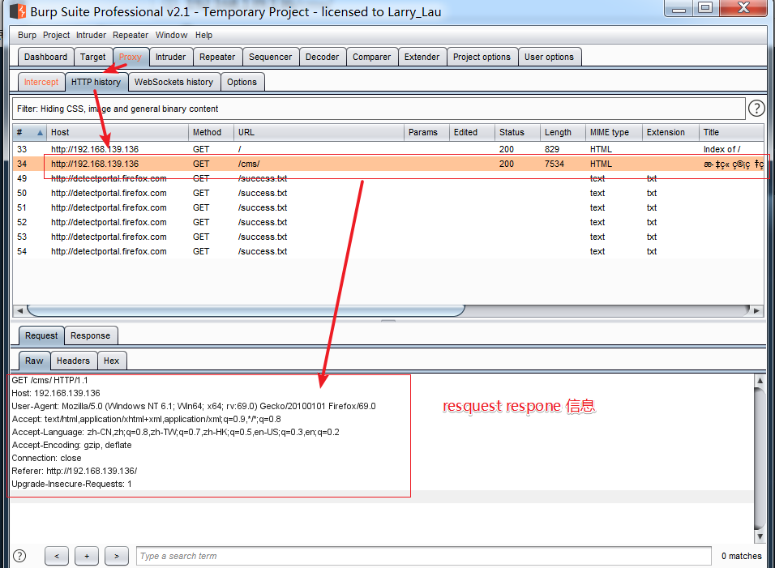
Task: Open the filter help question-mark icon
Action: (756, 108)
